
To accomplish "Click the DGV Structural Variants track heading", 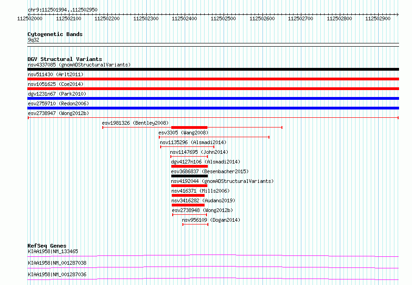I will [x=65, y=59].
